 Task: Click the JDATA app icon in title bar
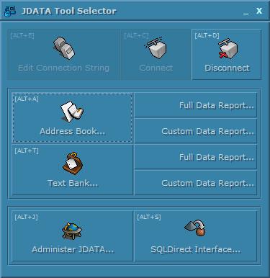point(10,11)
